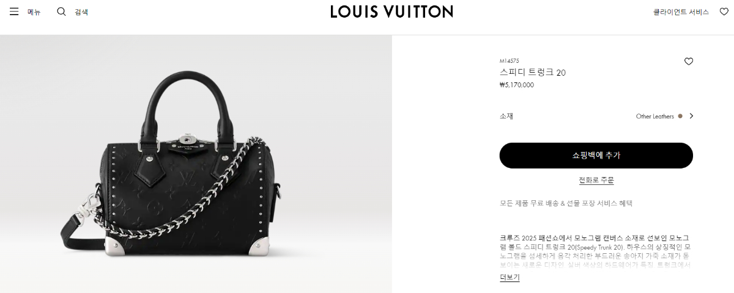Click the free shipping and gift wrapping notice

(566, 203)
